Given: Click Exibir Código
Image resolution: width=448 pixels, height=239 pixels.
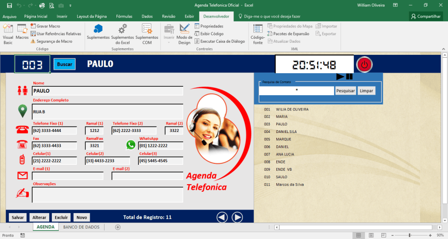Looking at the screenshot, I should tap(209, 34).
